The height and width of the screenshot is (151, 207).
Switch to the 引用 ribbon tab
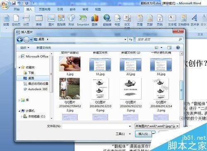point(60,9)
